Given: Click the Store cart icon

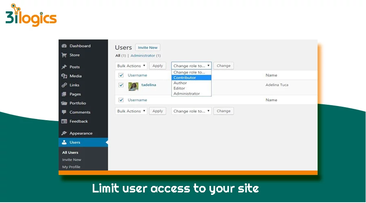Looking at the screenshot, I should point(64,55).
